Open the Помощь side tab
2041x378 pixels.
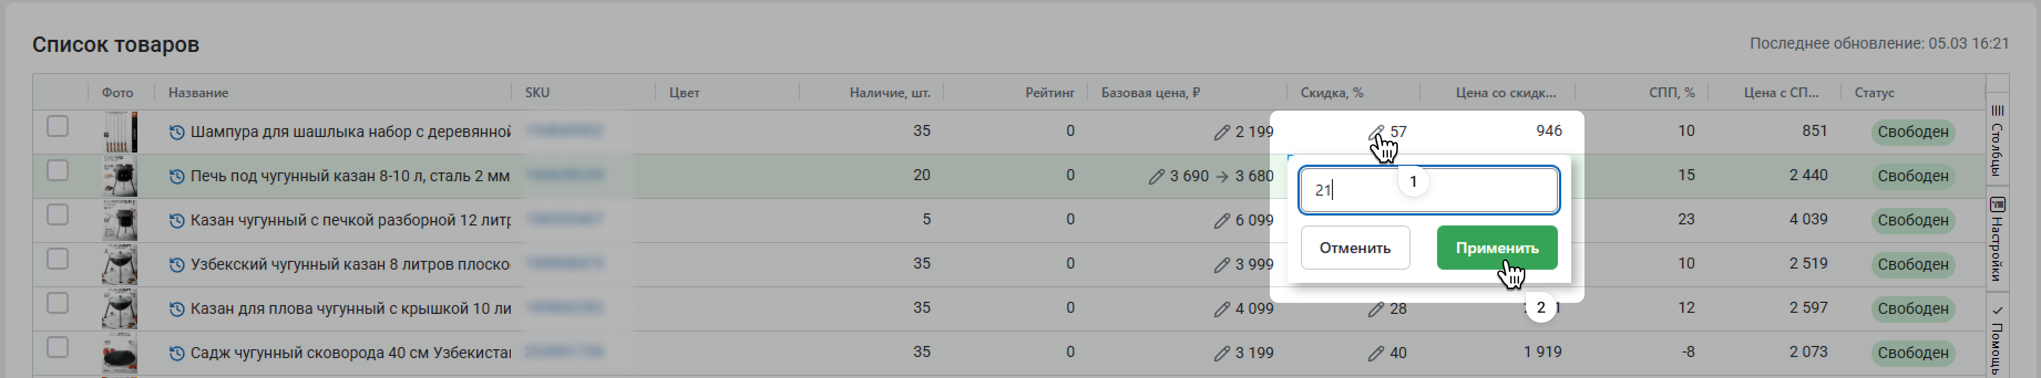click(x=1997, y=340)
